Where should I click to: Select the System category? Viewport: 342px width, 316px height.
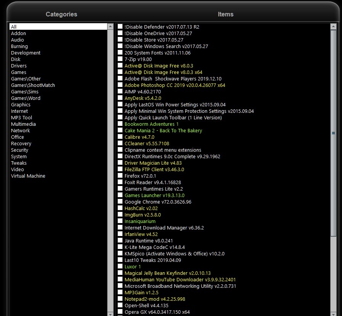tap(19, 157)
